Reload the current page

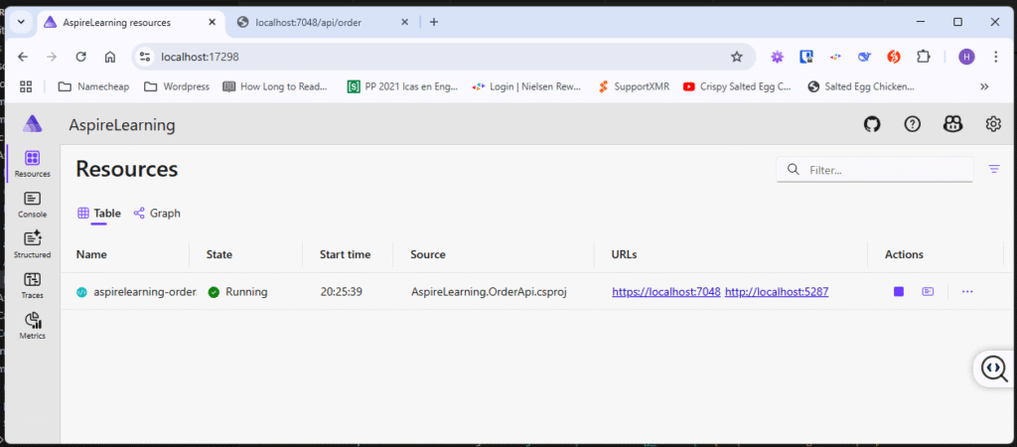81,57
